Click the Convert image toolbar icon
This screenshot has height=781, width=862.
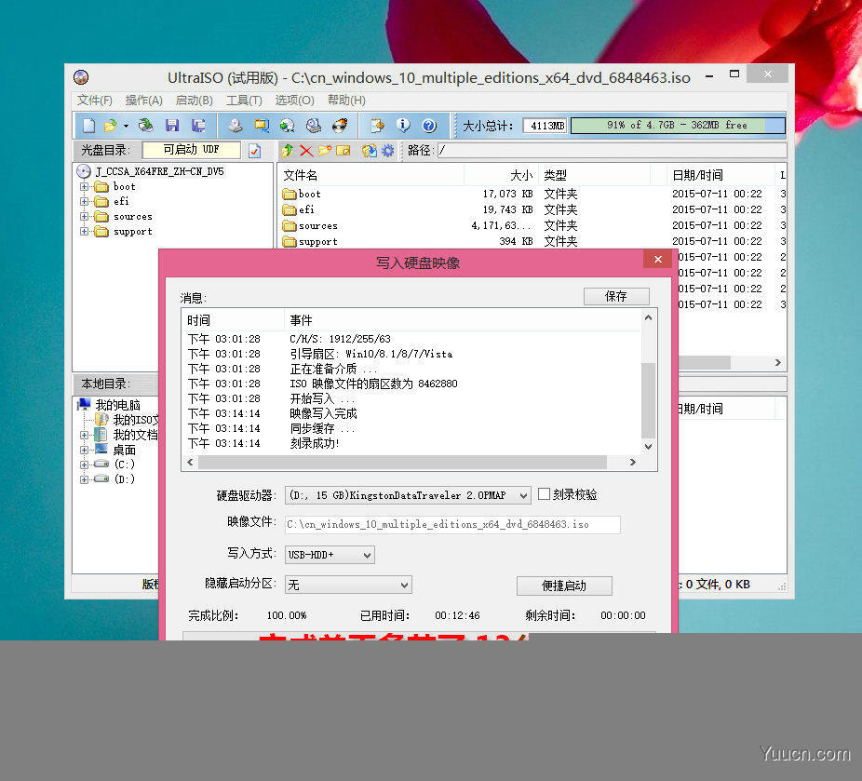point(287,126)
